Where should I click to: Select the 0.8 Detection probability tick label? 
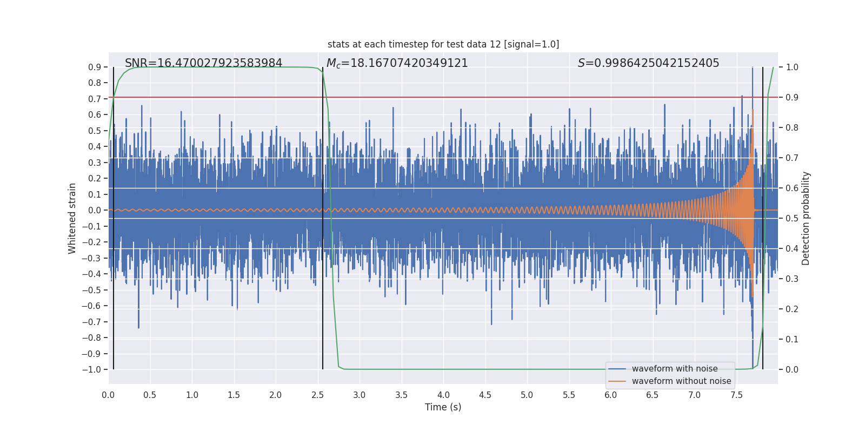792,127
